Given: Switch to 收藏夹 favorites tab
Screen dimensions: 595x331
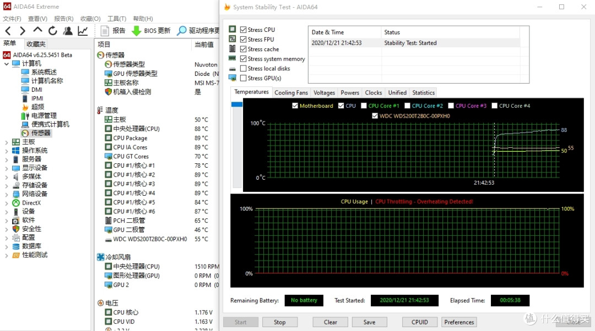Looking at the screenshot, I should (x=36, y=44).
